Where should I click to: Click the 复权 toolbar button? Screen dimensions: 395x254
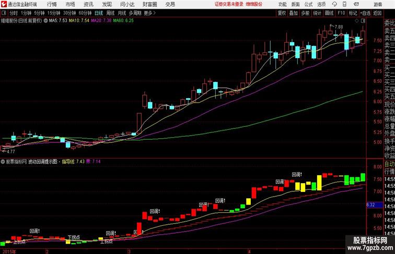pos(282,13)
